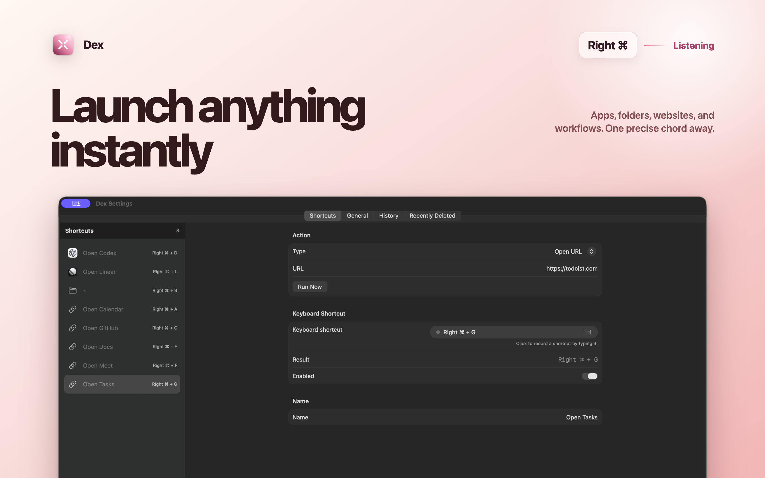765x478 pixels.
Task: Click the shortcut count "8"
Action: click(178, 231)
